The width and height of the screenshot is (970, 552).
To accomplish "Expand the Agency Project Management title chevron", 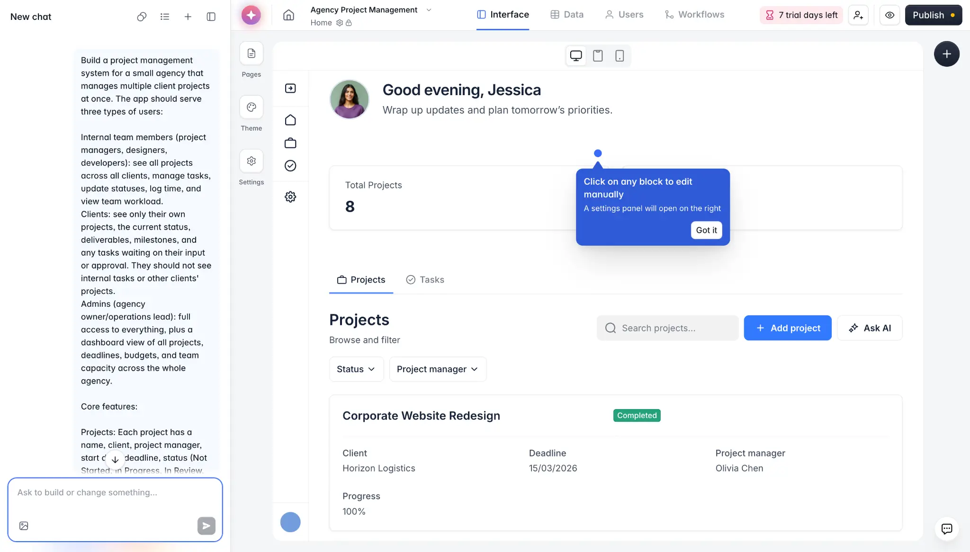I will coord(428,9).
